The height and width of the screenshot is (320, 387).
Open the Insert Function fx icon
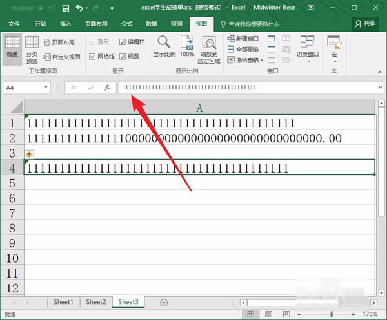pos(108,88)
